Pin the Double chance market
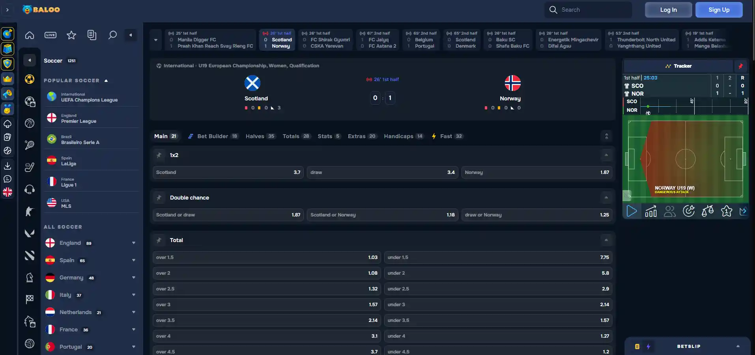 pyautogui.click(x=159, y=198)
